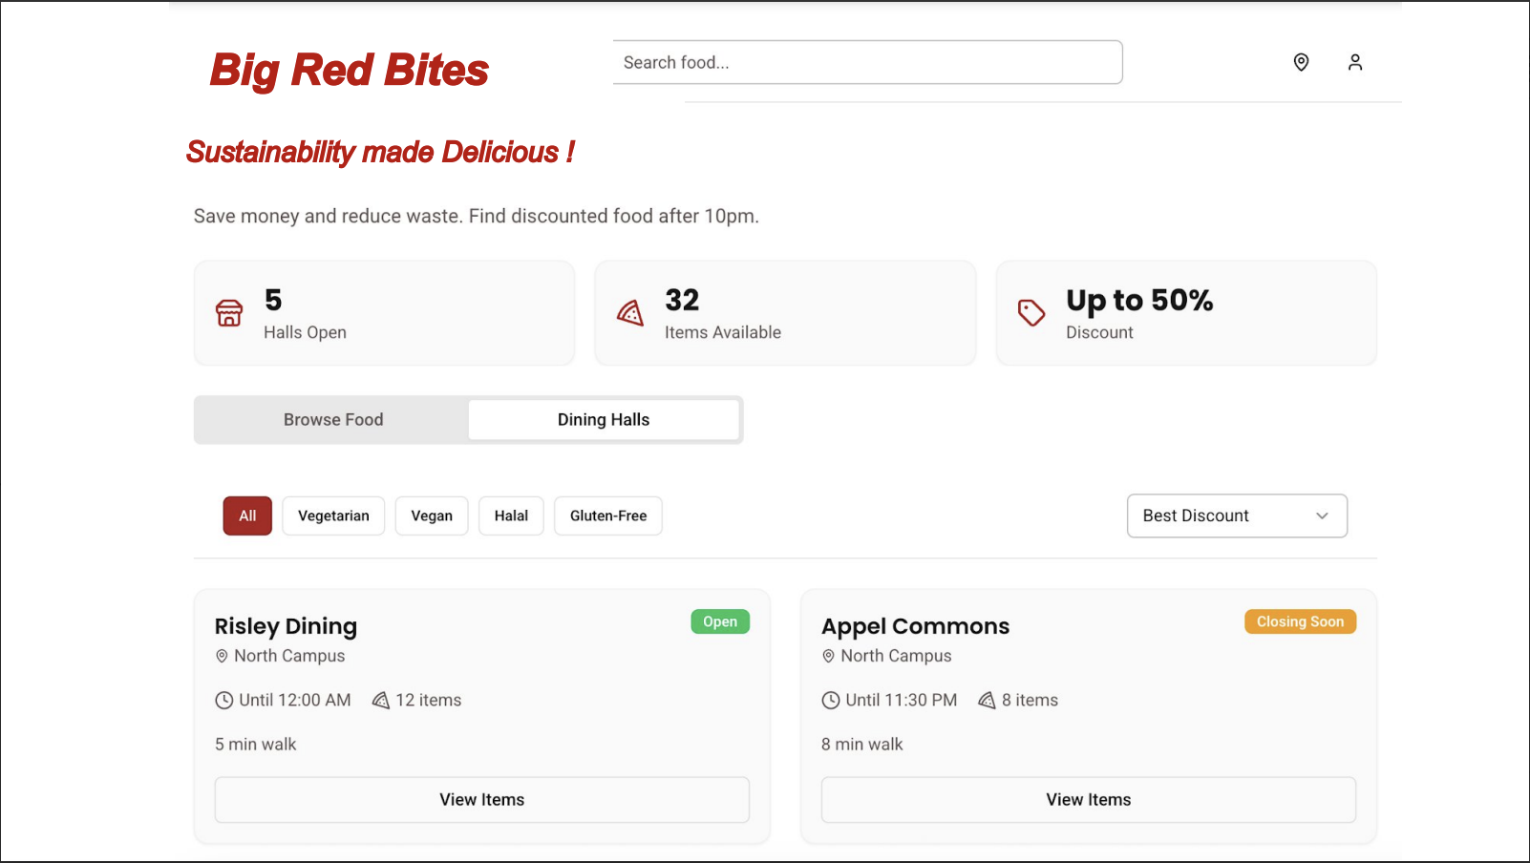Click the clock icon on Risley Dining card
Image resolution: width=1530 pixels, height=863 pixels.
click(224, 701)
